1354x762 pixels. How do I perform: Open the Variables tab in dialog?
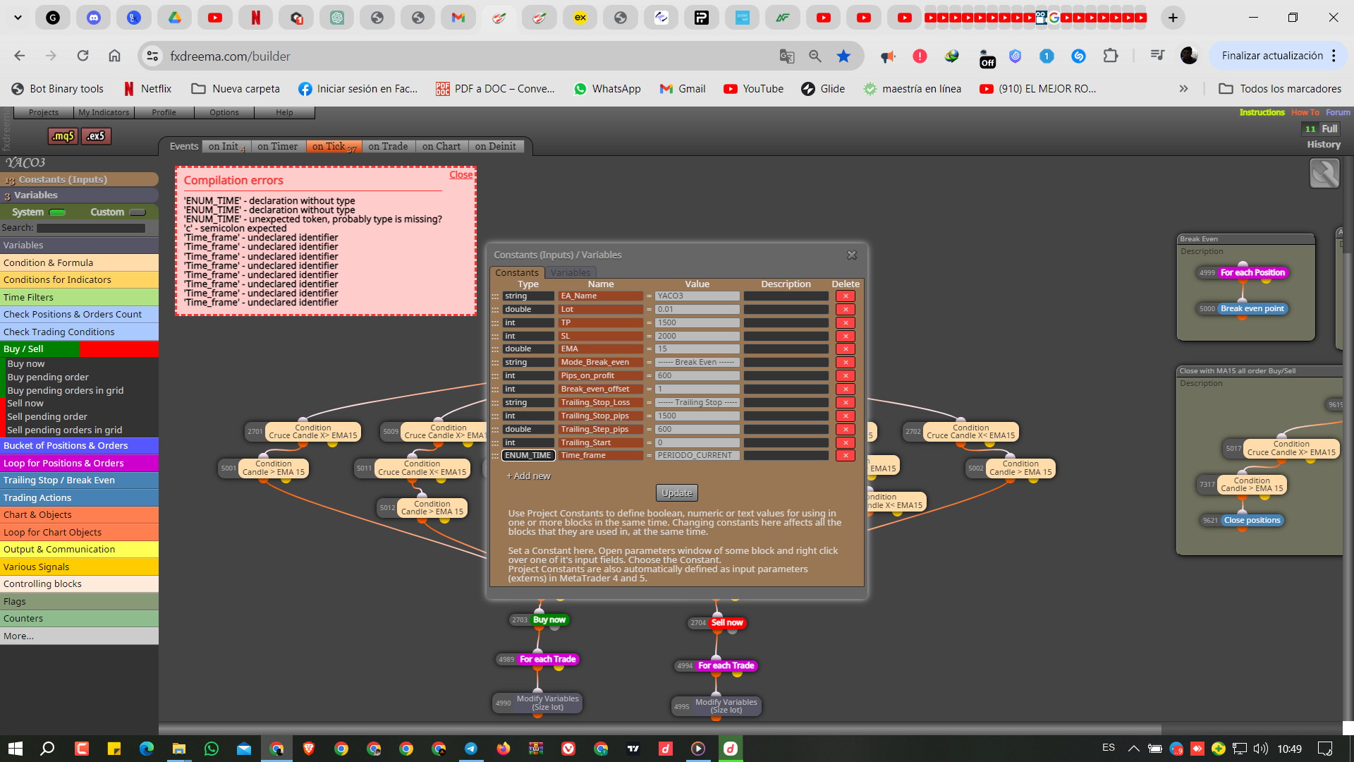[571, 273]
